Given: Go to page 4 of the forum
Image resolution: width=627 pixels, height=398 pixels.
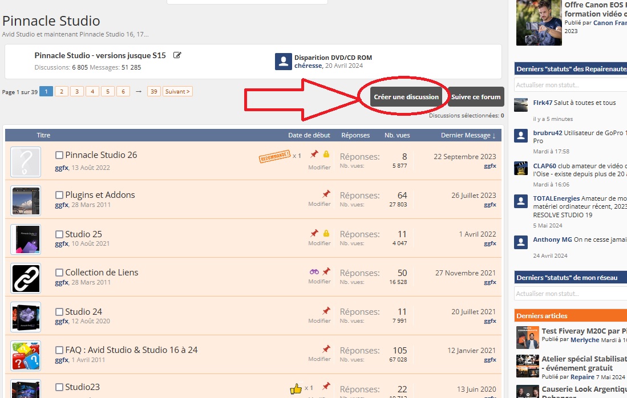Looking at the screenshot, I should pyautogui.click(x=92, y=91).
